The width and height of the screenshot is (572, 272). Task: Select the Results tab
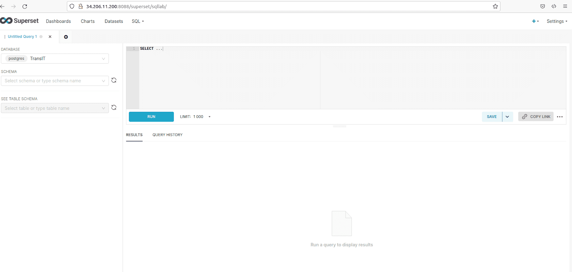(x=134, y=135)
